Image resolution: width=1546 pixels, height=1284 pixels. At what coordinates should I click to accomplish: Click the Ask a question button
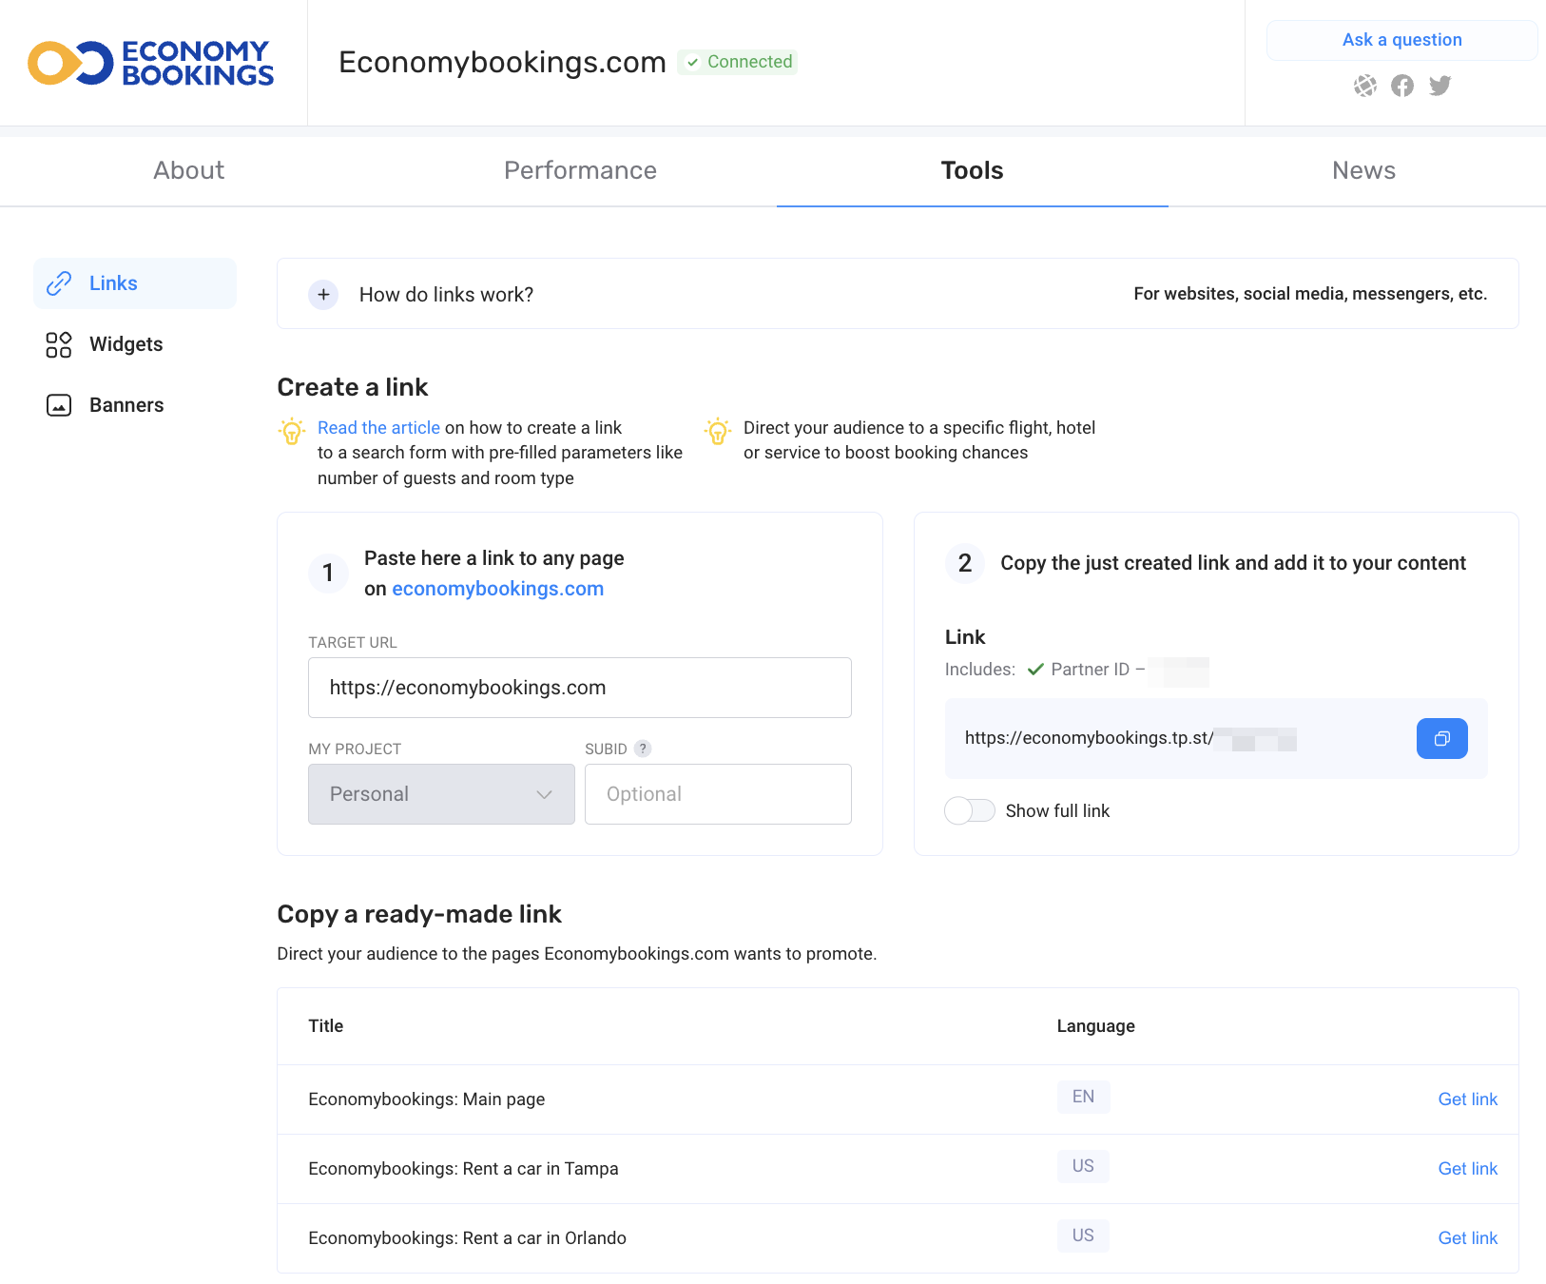[x=1401, y=40]
